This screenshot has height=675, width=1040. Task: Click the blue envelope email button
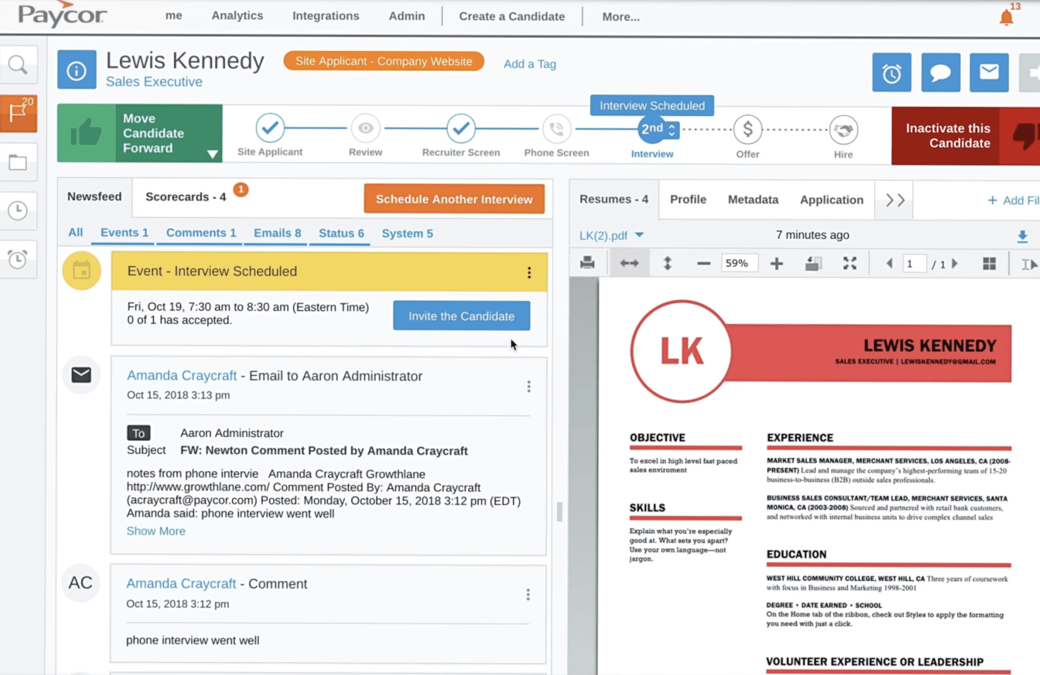pos(989,73)
